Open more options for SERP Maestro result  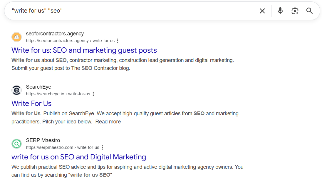(x=102, y=147)
